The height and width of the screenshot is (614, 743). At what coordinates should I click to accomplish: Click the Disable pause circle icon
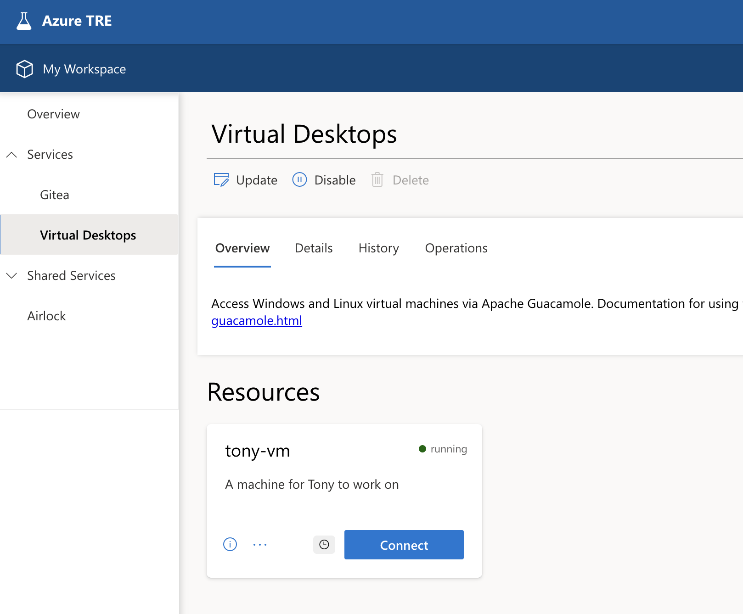pyautogui.click(x=299, y=179)
